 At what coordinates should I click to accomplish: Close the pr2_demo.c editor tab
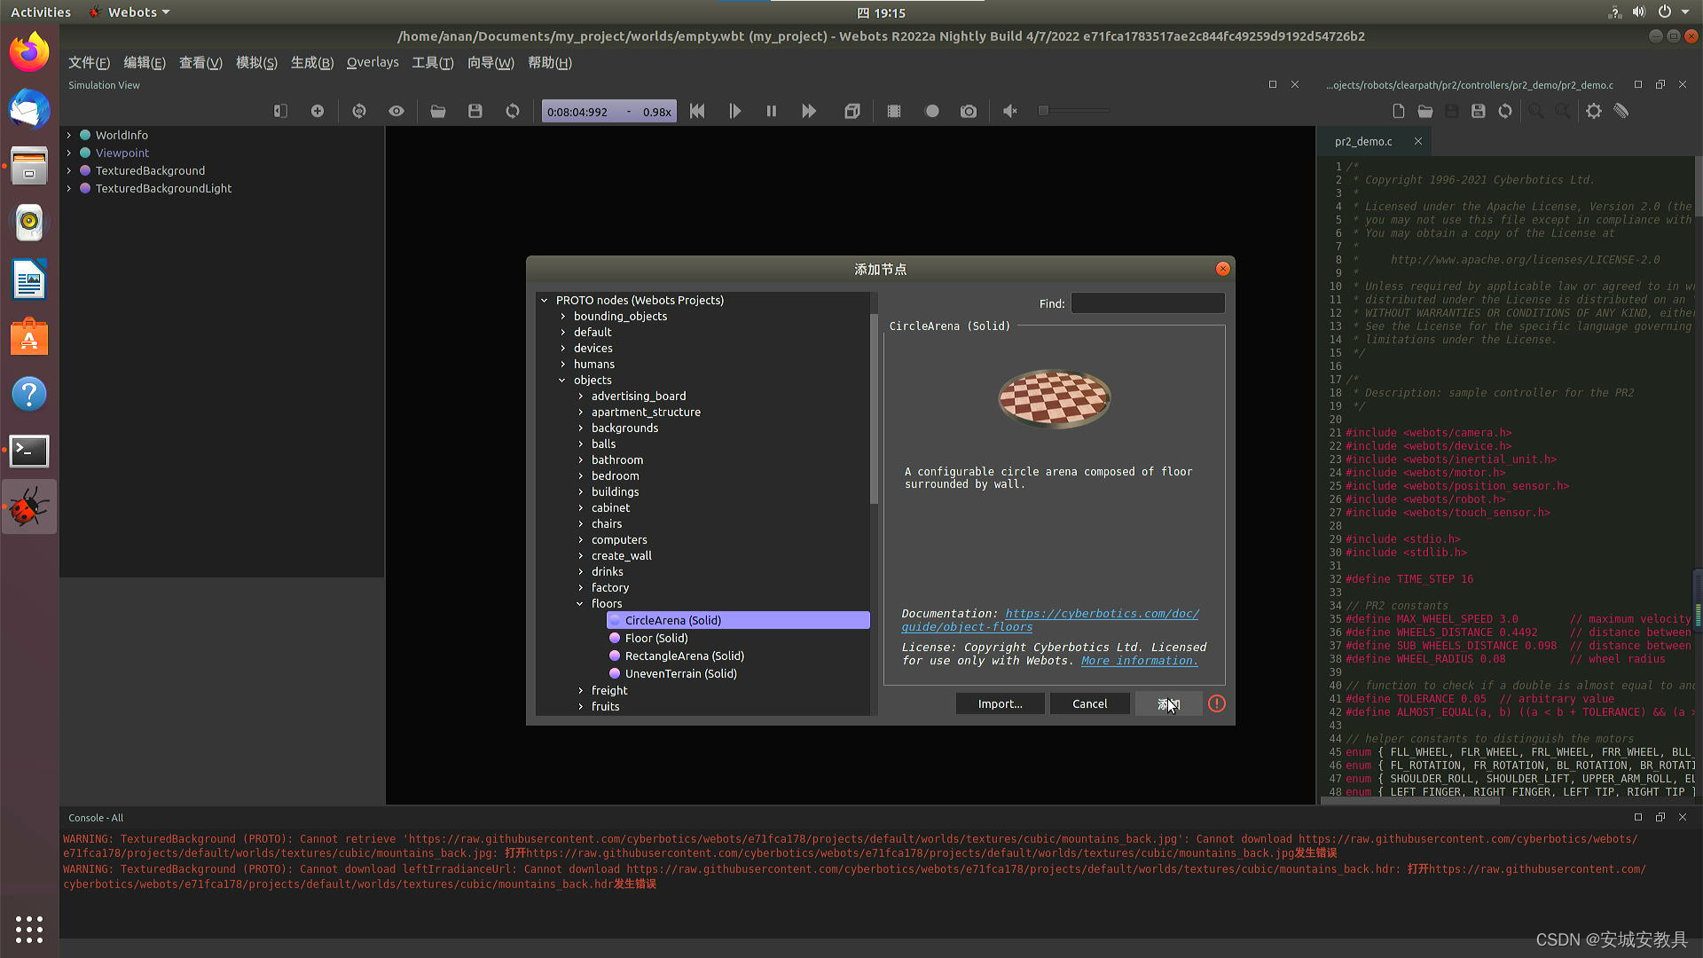pos(1418,141)
